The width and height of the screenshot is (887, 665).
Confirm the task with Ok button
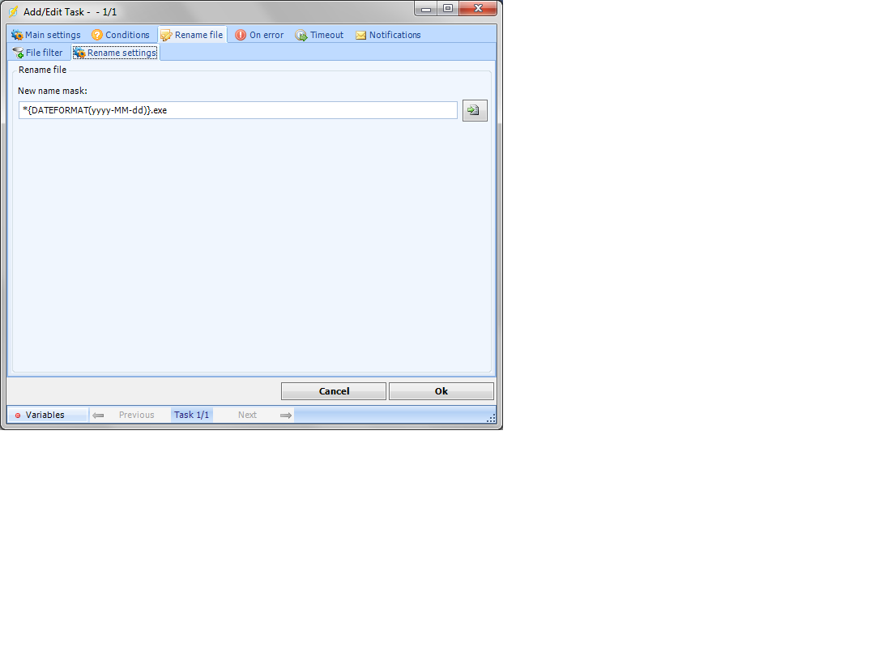point(441,391)
